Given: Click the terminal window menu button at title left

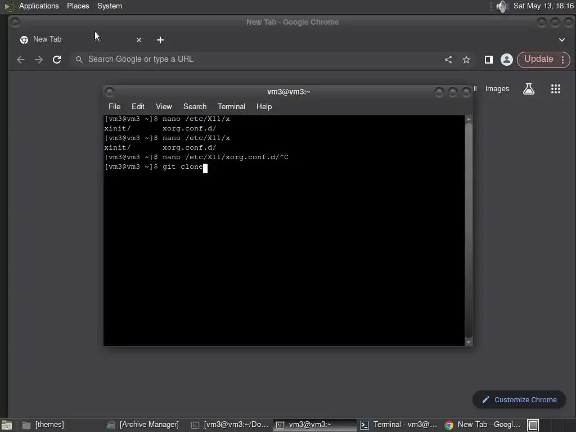Looking at the screenshot, I should (109, 92).
